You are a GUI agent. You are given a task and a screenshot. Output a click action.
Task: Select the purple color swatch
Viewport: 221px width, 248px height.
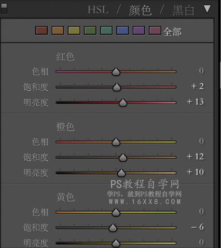(x=139, y=30)
